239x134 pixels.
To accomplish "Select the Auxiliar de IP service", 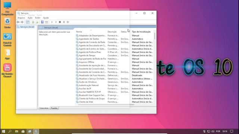I will (x=85, y=89).
